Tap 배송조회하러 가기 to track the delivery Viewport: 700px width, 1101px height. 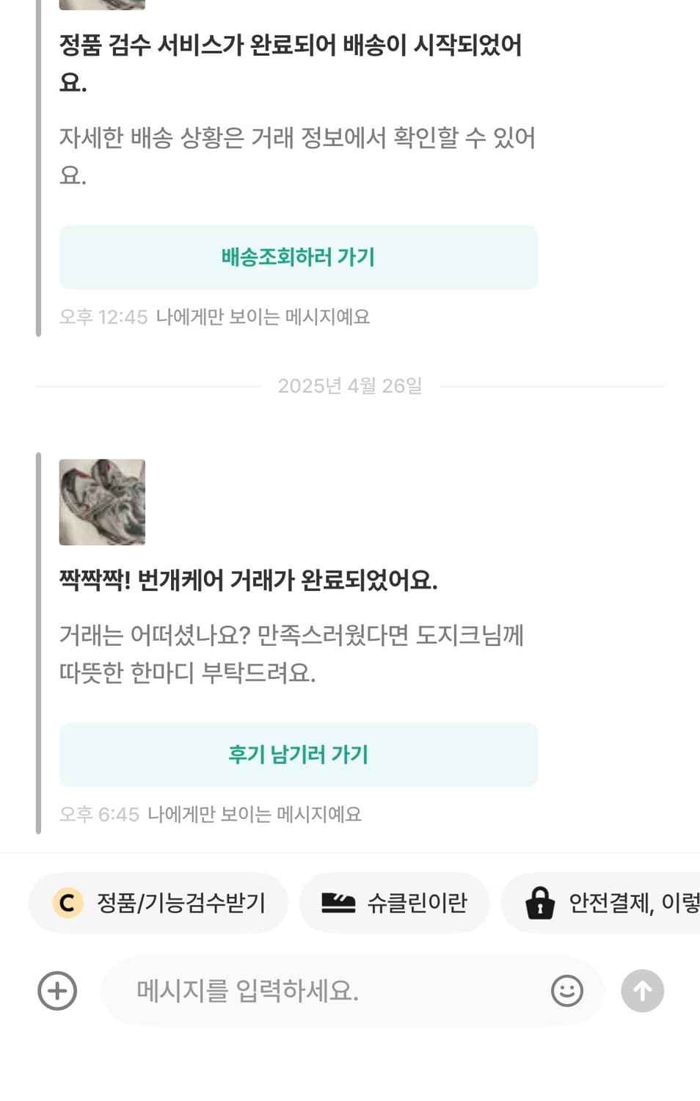pos(298,257)
